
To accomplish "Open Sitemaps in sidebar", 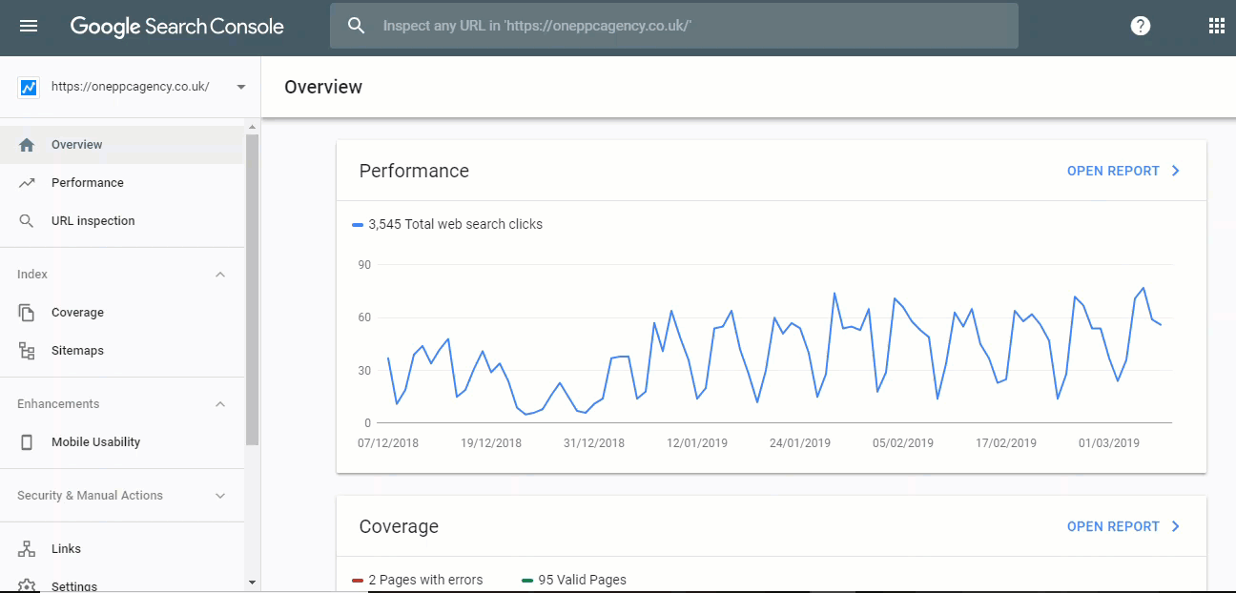I will (122, 351).
